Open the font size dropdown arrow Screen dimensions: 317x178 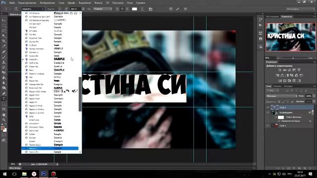pyautogui.click(x=83, y=9)
